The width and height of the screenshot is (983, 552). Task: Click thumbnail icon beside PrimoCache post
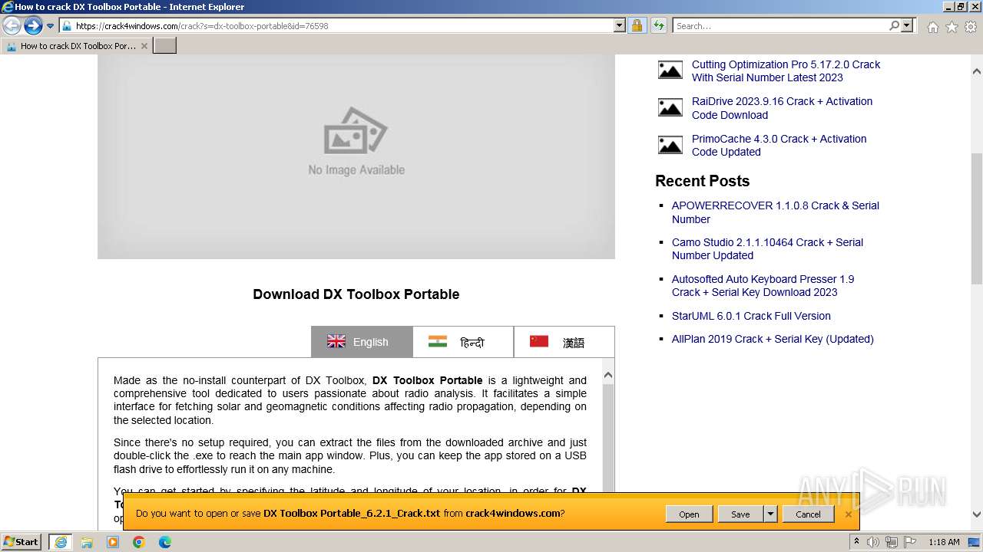[670, 144]
